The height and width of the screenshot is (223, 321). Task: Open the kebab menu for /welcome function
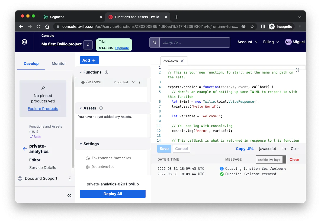click(x=140, y=82)
